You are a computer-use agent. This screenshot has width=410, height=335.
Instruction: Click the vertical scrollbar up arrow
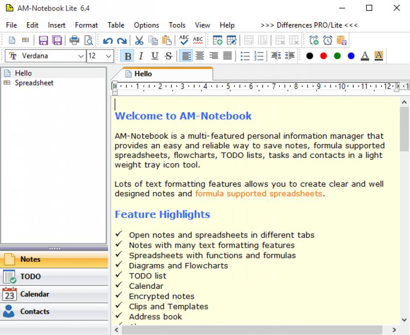(404, 102)
